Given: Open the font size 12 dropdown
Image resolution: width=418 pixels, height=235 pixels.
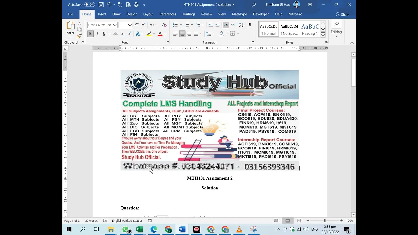Looking at the screenshot, I should pos(130,25).
